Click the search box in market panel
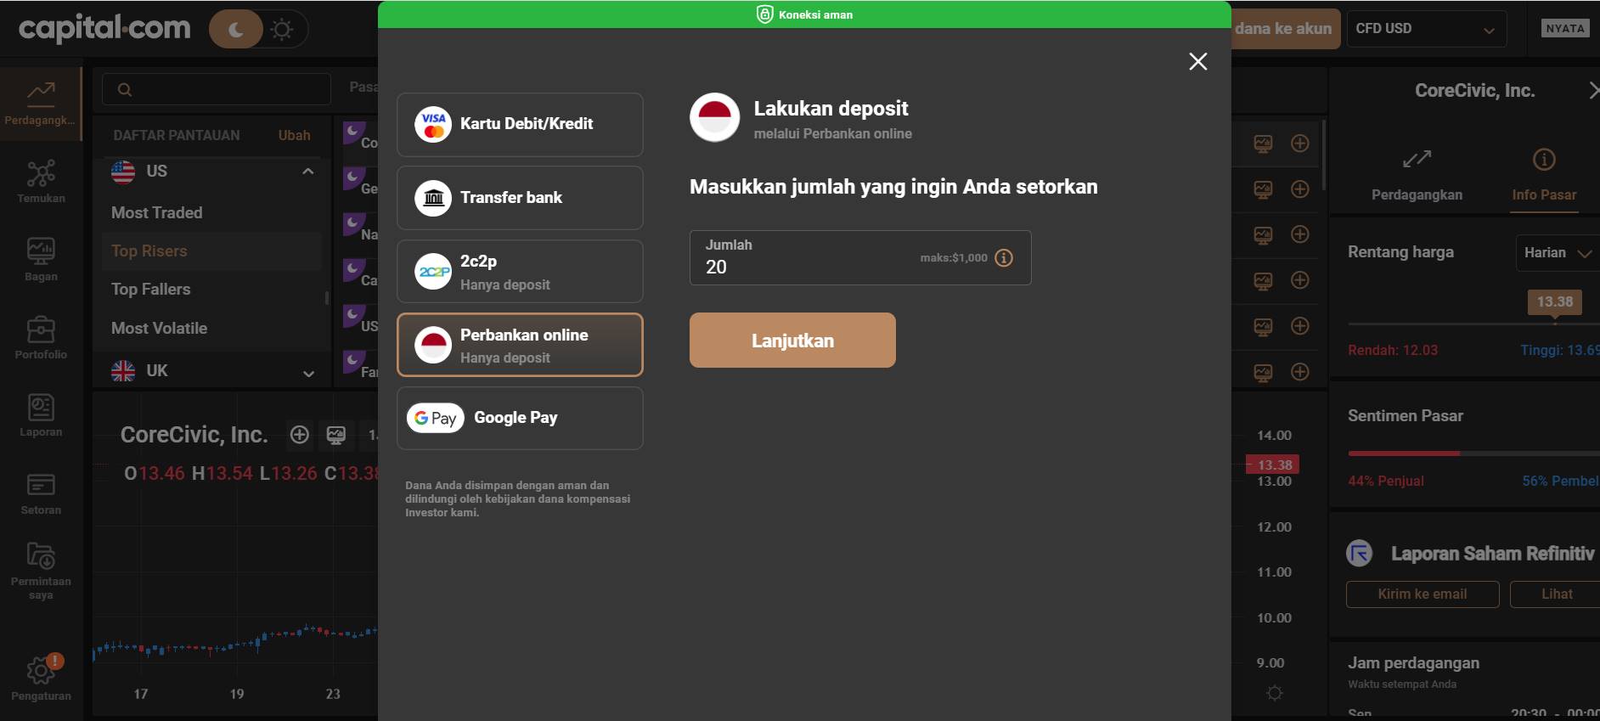 click(217, 89)
